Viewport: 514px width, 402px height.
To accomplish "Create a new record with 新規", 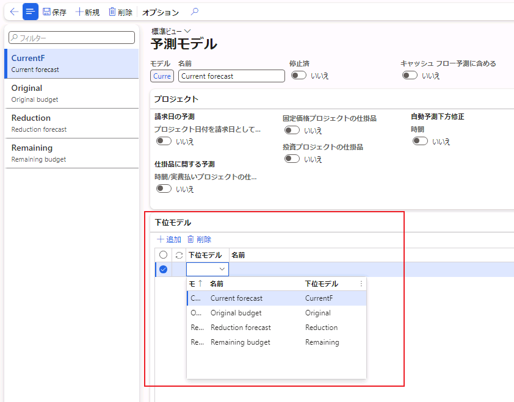I will pos(87,12).
